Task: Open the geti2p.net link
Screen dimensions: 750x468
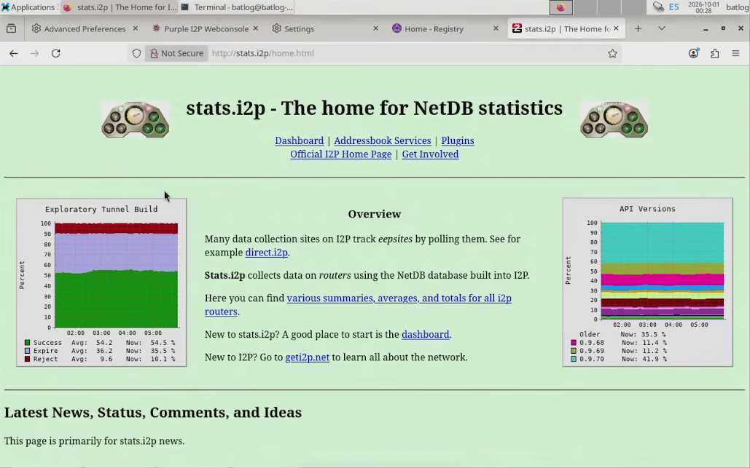Action: coord(307,357)
